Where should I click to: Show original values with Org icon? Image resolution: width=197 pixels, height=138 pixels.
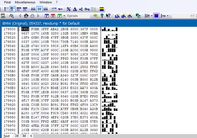(x=87, y=9)
